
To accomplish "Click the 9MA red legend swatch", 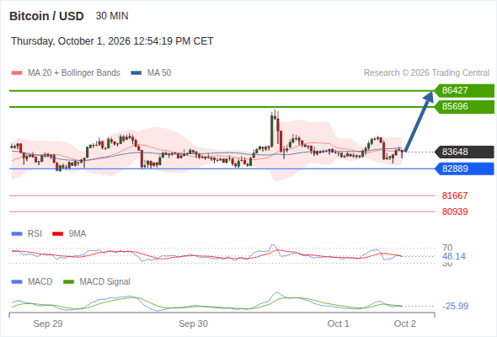I will (57, 234).
